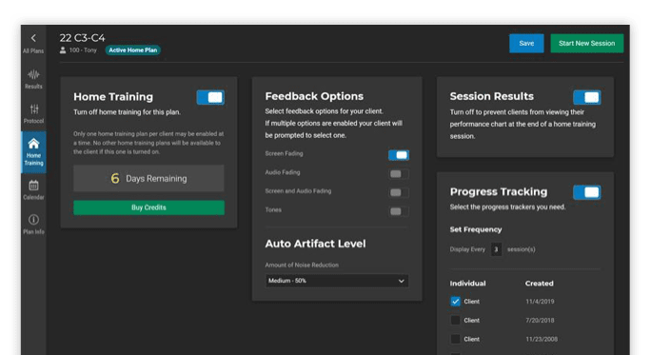This screenshot has height=355, width=651.
Task: Check the Client checkbox dated 11/23/2008
Action: pos(456,339)
